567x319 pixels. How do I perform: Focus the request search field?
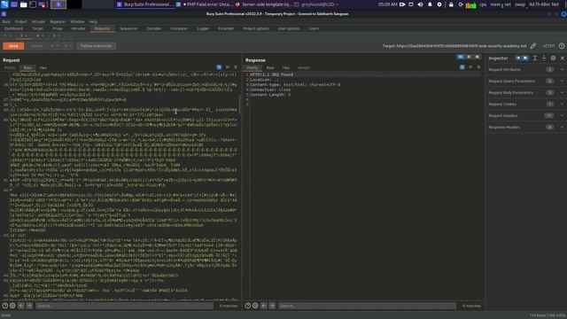124,306
